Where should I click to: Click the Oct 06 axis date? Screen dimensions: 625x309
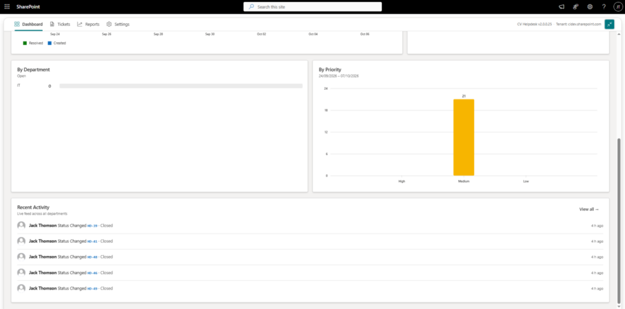(365, 34)
